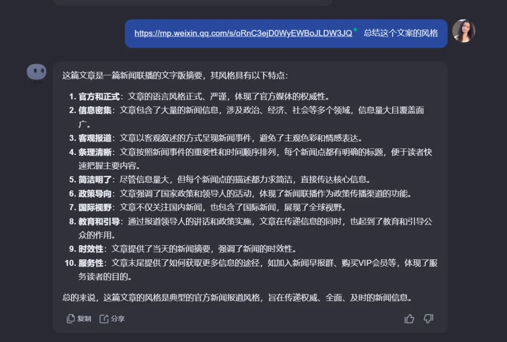This screenshot has width=507, height=342.
Task: Click the 复制 copy button
Action: (79, 319)
